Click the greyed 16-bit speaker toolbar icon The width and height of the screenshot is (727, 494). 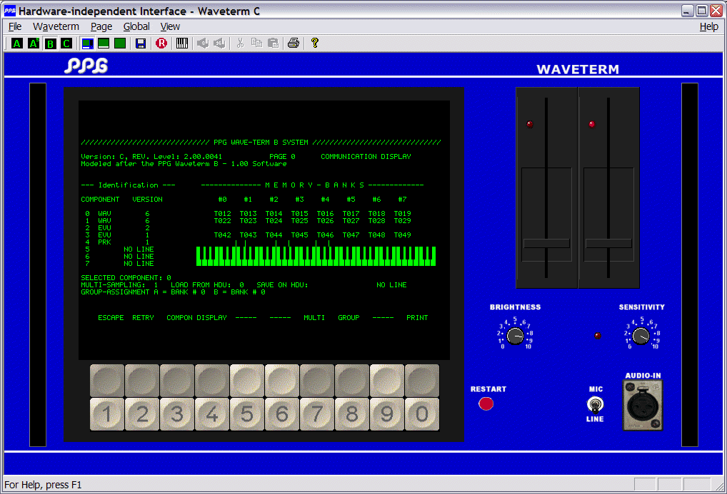click(x=219, y=43)
